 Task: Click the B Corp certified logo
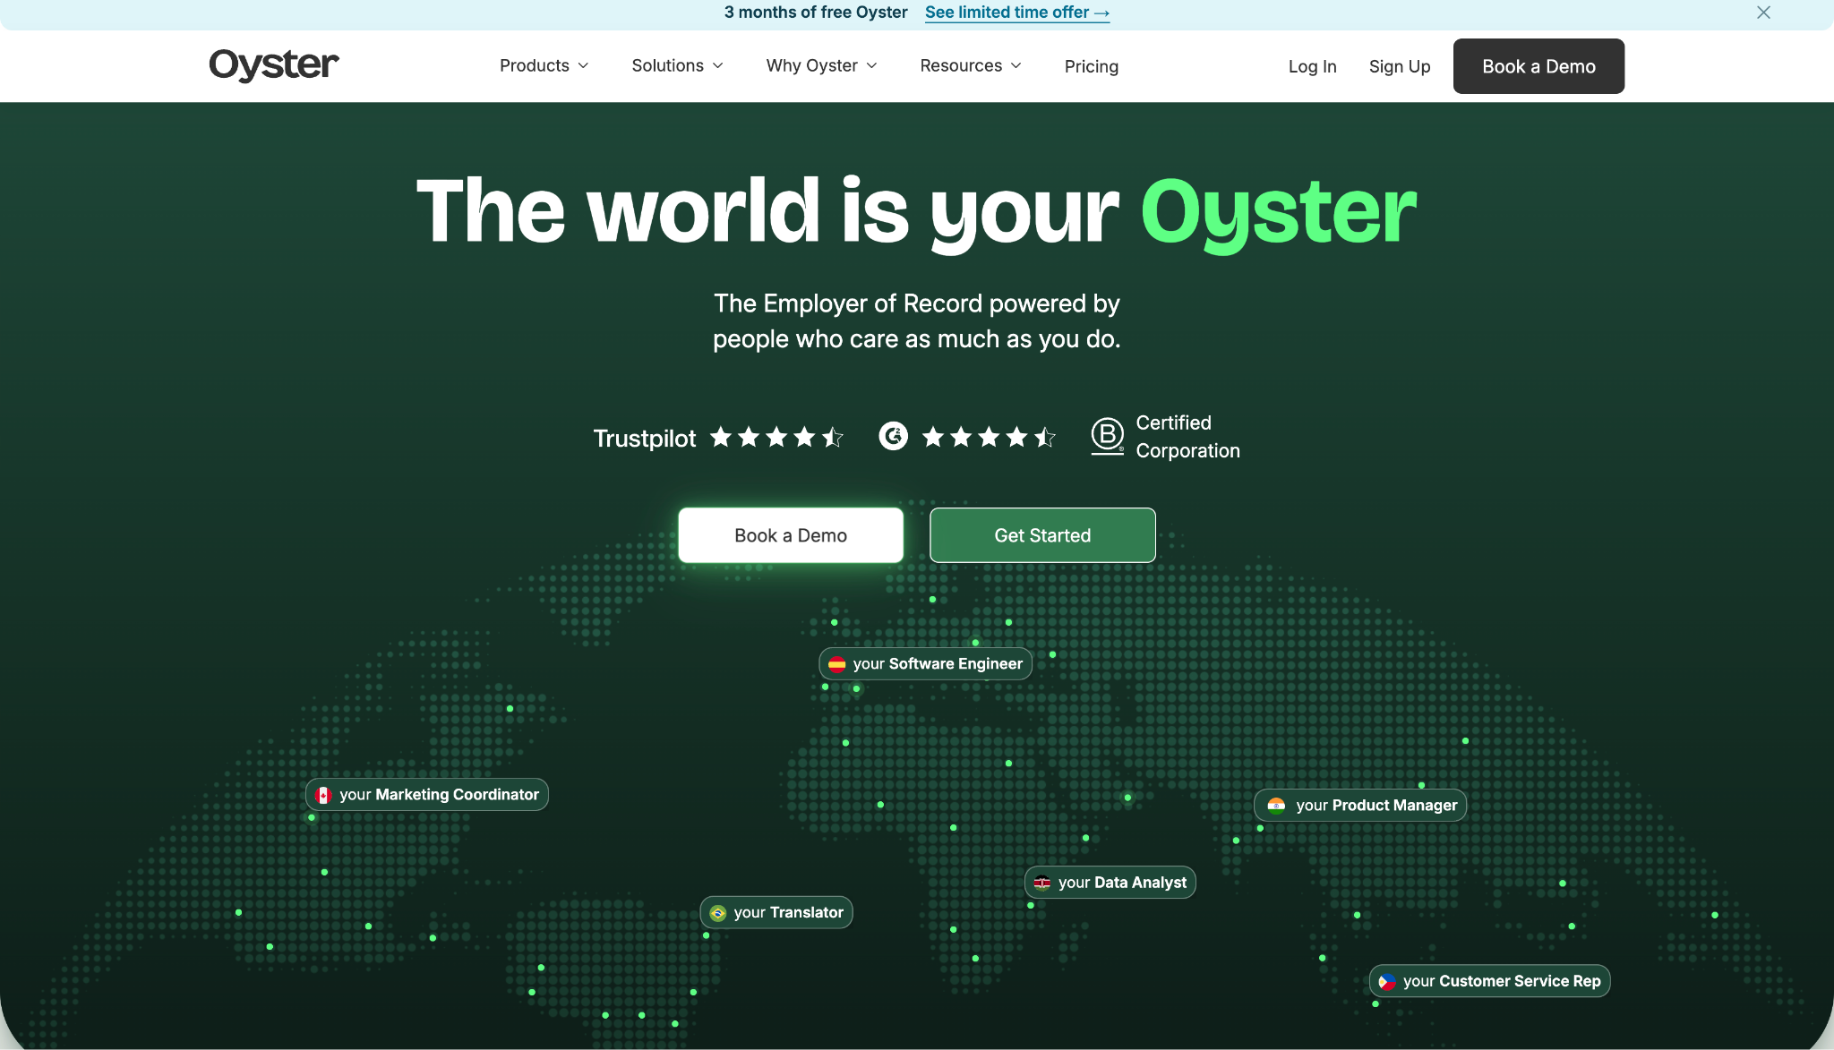tap(1108, 436)
